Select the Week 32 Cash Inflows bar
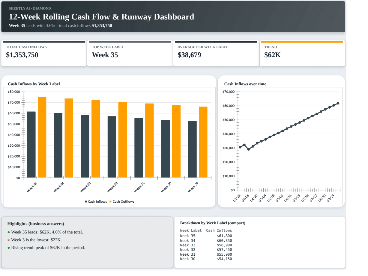This screenshot has height=276, width=368. tap(112, 147)
